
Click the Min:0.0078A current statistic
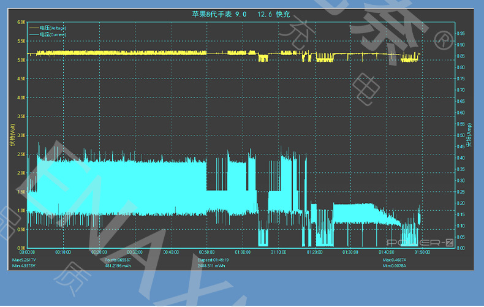coord(395,265)
